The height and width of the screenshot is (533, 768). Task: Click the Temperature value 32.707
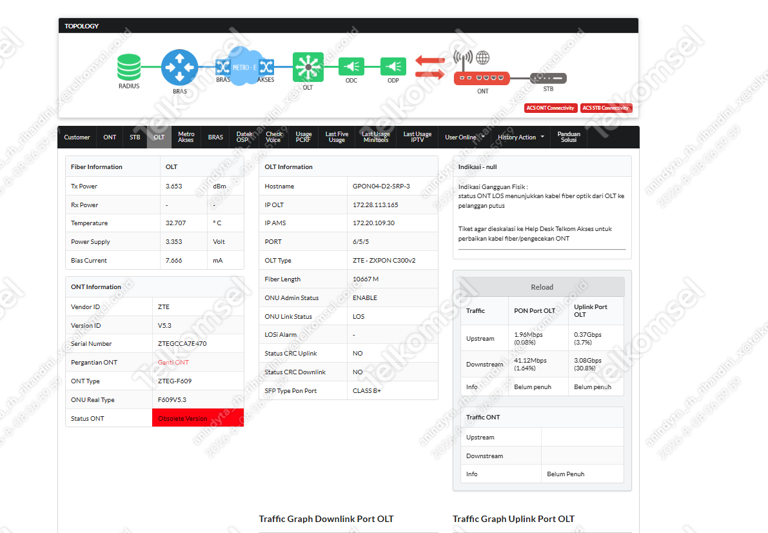coord(176,223)
